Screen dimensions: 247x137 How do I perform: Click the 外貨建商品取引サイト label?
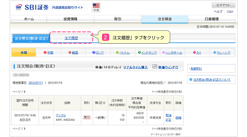pos(68,8)
